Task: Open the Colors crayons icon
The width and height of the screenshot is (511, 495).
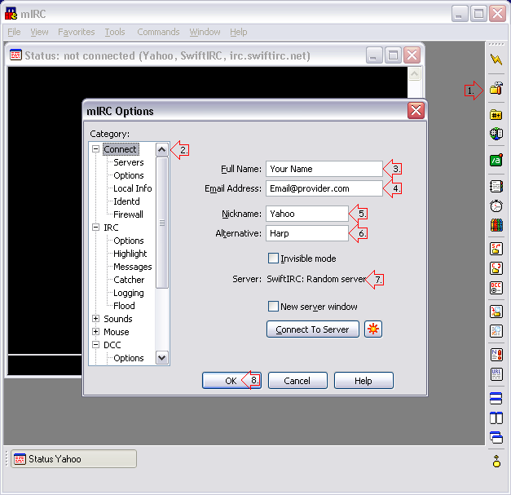Action: (496, 225)
